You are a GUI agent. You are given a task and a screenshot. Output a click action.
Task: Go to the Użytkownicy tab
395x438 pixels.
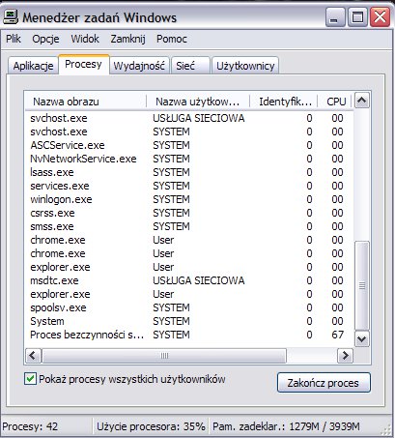pyautogui.click(x=245, y=66)
